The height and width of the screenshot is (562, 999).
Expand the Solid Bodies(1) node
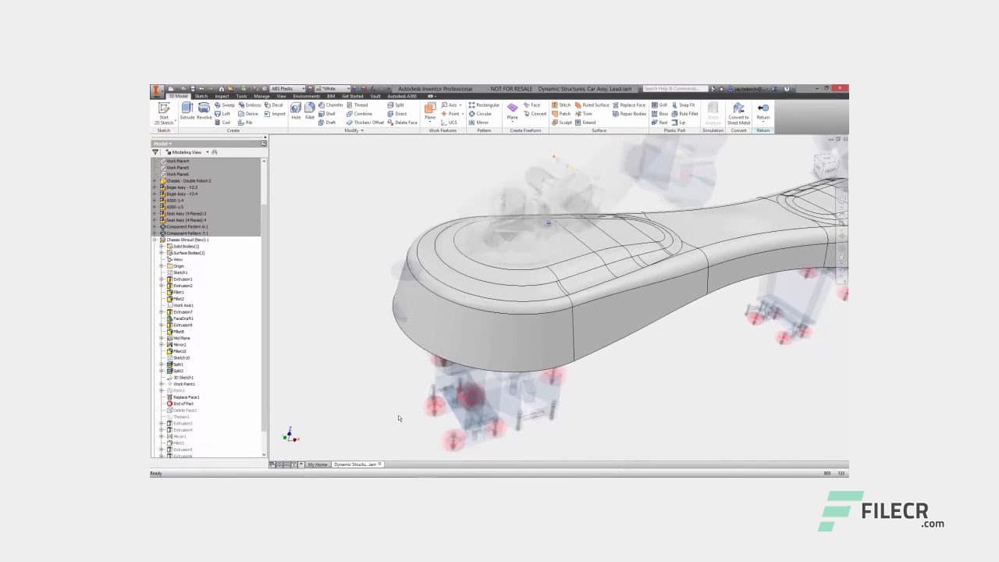point(162,246)
